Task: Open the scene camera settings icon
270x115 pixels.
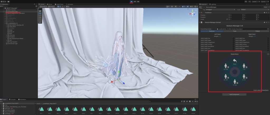Action: click(x=191, y=7)
